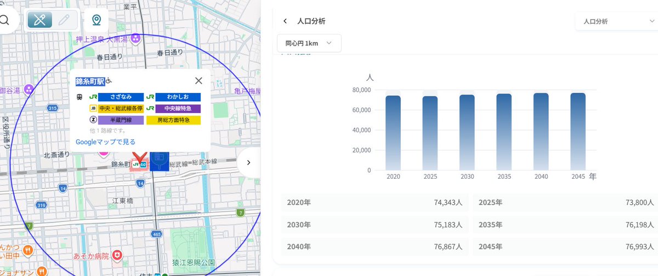Image resolution: width=658 pixels, height=276 pixels.
Task: Click the 北斎通り street label
Action: (57, 155)
